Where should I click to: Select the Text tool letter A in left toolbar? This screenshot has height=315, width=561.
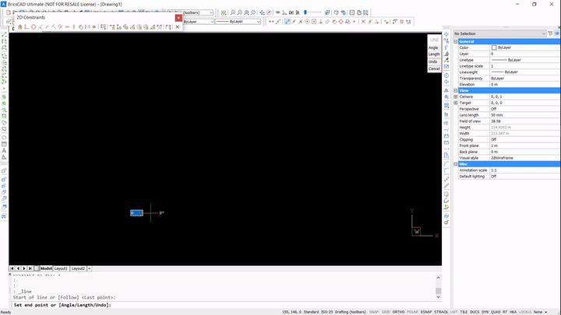(4, 151)
